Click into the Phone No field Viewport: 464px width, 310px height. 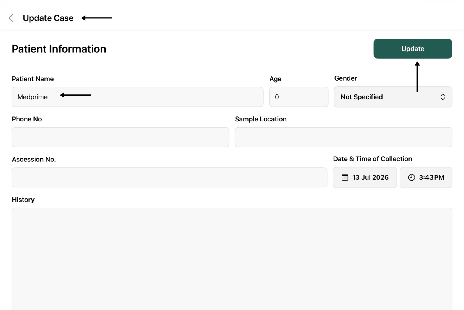coord(120,137)
